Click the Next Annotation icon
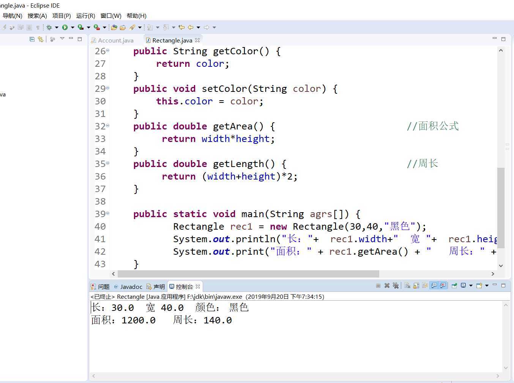Viewport: 514px width, 383px height. (x=150, y=27)
